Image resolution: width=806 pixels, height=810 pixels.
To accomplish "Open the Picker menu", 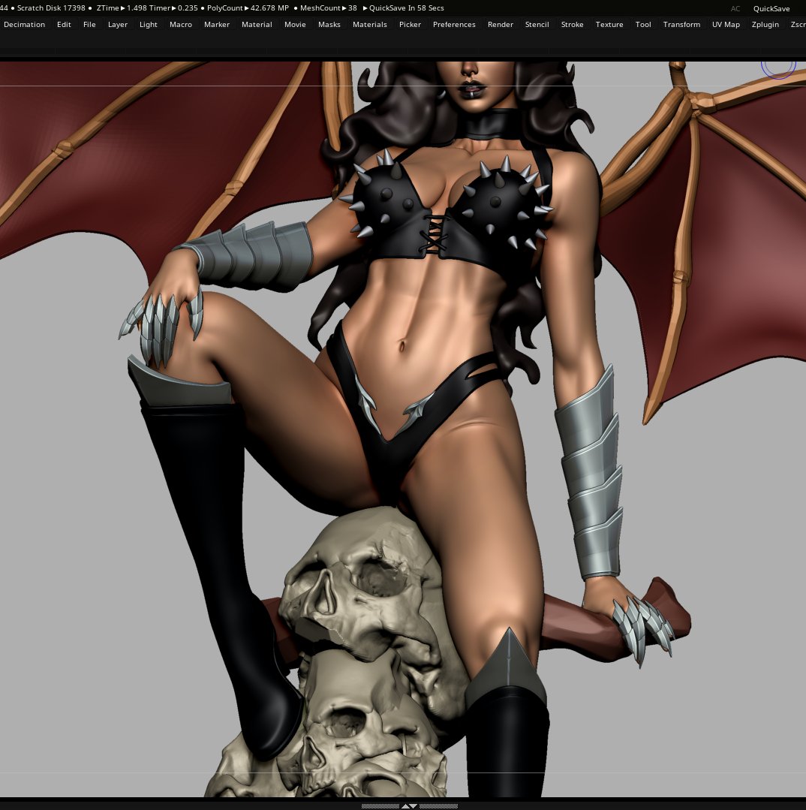I will pyautogui.click(x=410, y=24).
